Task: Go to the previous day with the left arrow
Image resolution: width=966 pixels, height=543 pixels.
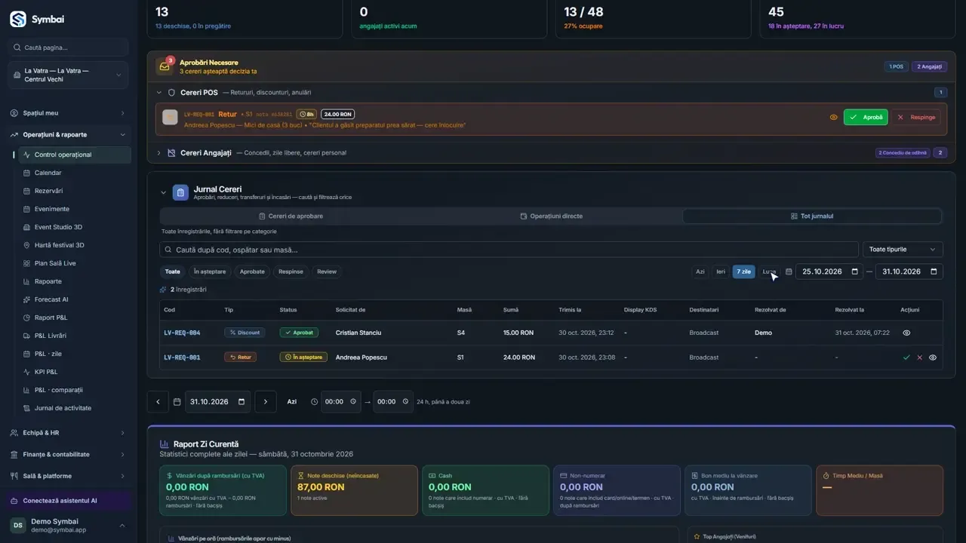Action: pyautogui.click(x=158, y=402)
